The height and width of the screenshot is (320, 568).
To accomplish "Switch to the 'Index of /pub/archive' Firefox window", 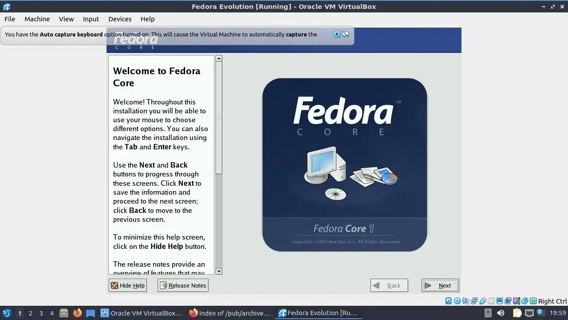I will (230, 313).
